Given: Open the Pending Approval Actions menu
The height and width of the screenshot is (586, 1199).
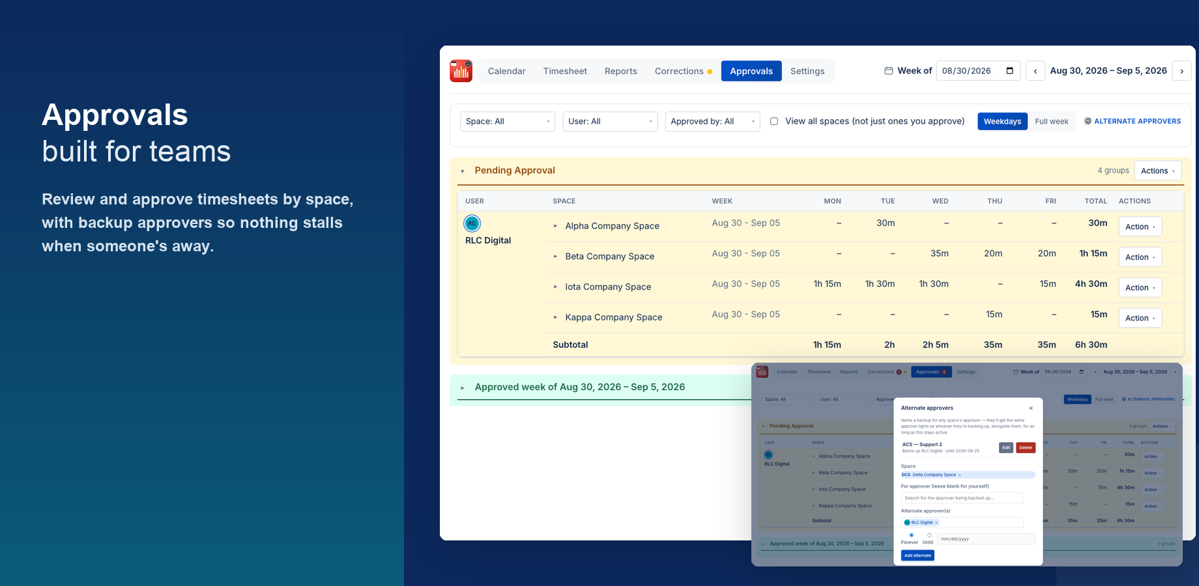Looking at the screenshot, I should pyautogui.click(x=1157, y=171).
